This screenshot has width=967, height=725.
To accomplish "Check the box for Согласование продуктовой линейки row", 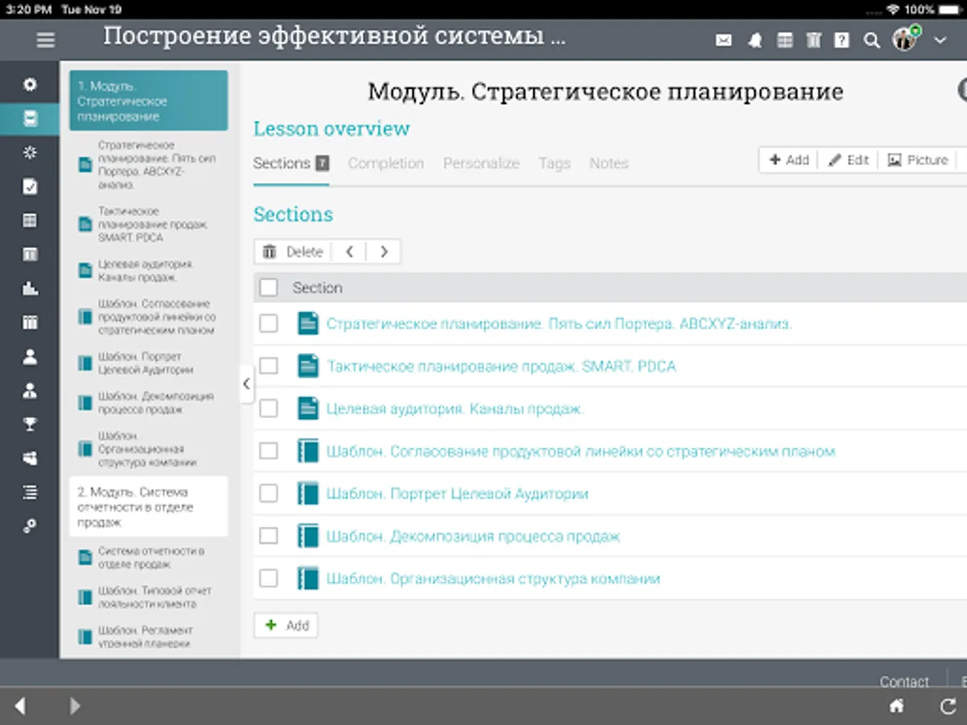I will coord(268,451).
